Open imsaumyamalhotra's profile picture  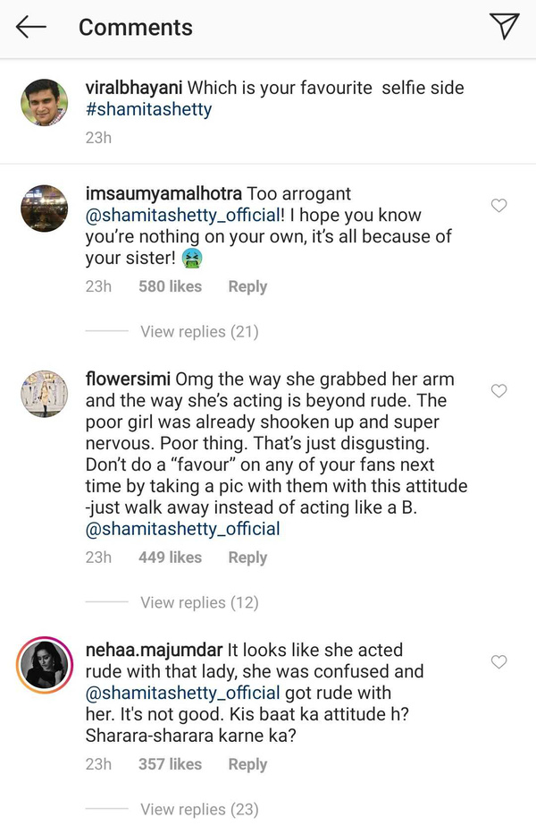click(44, 209)
